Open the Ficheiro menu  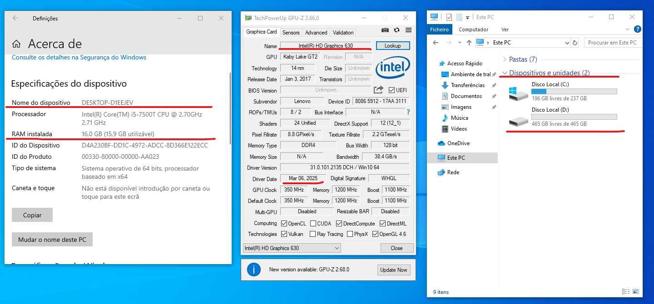click(x=439, y=29)
